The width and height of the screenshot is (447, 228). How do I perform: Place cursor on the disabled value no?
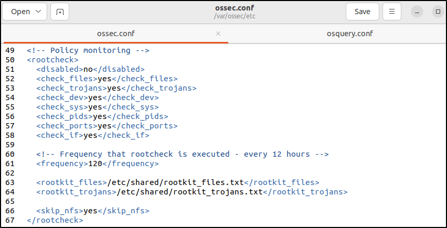coord(88,69)
